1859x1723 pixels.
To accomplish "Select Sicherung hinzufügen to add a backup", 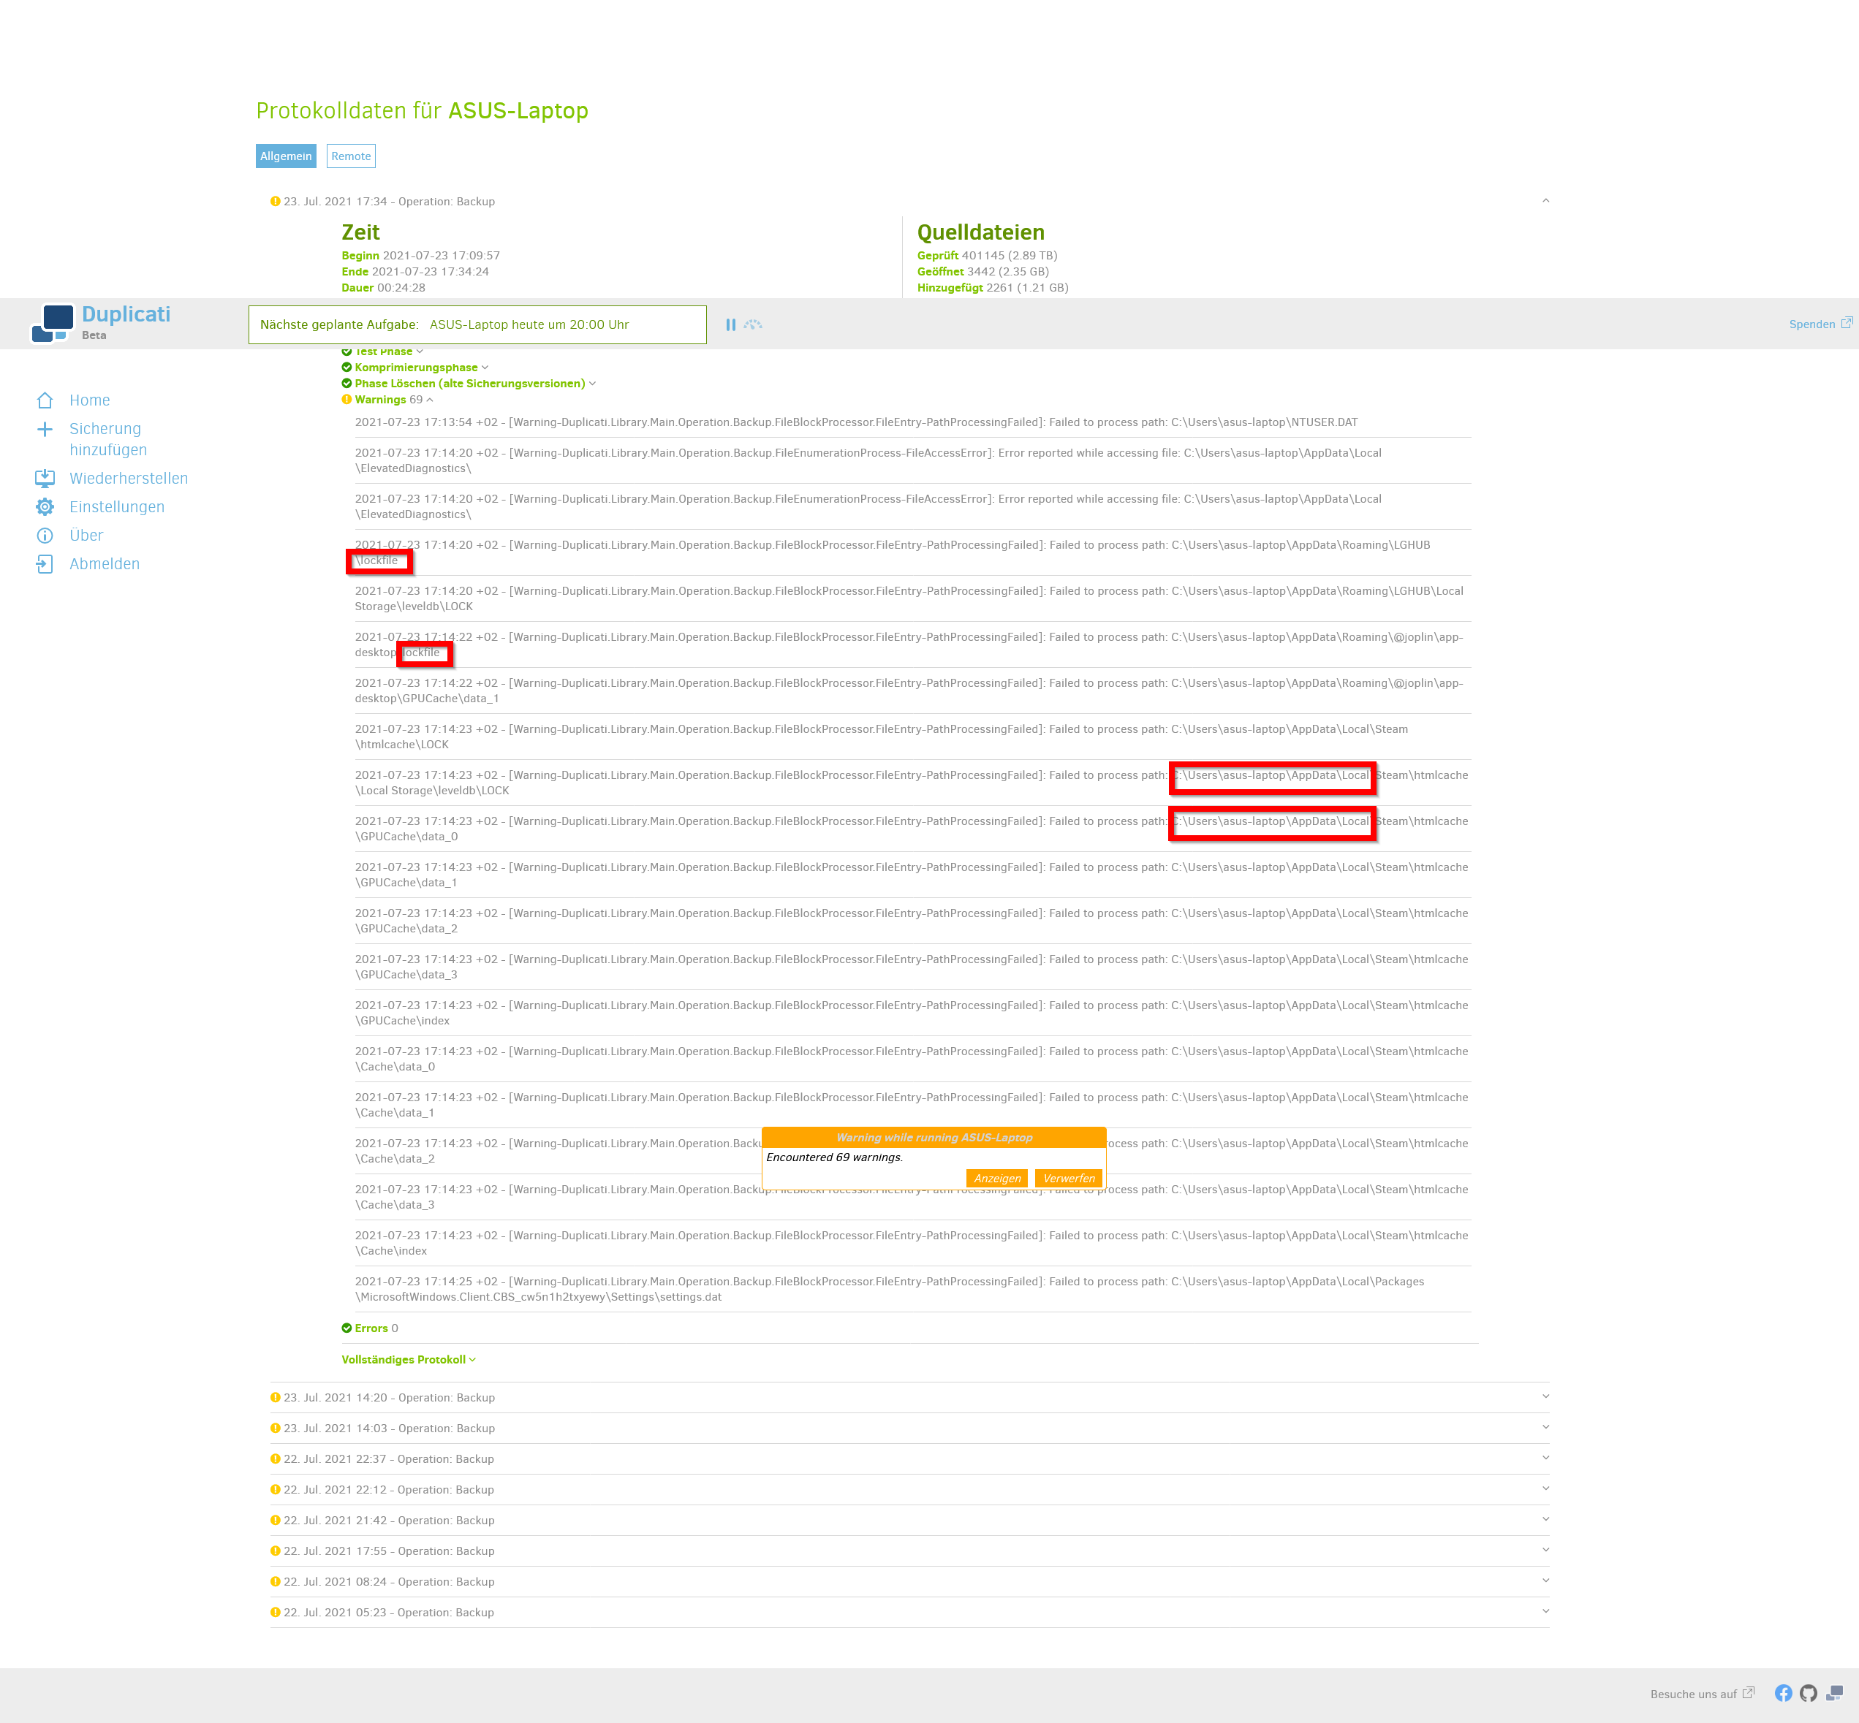I will point(105,438).
